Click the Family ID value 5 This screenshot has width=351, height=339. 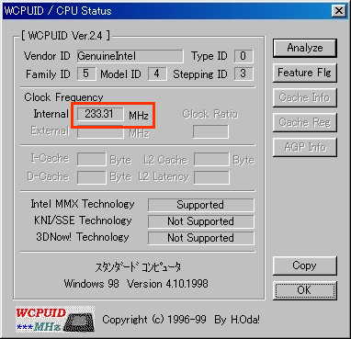point(86,73)
